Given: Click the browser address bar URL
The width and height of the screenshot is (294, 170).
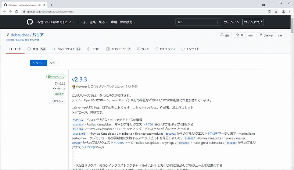Looking at the screenshot, I should [50, 12].
